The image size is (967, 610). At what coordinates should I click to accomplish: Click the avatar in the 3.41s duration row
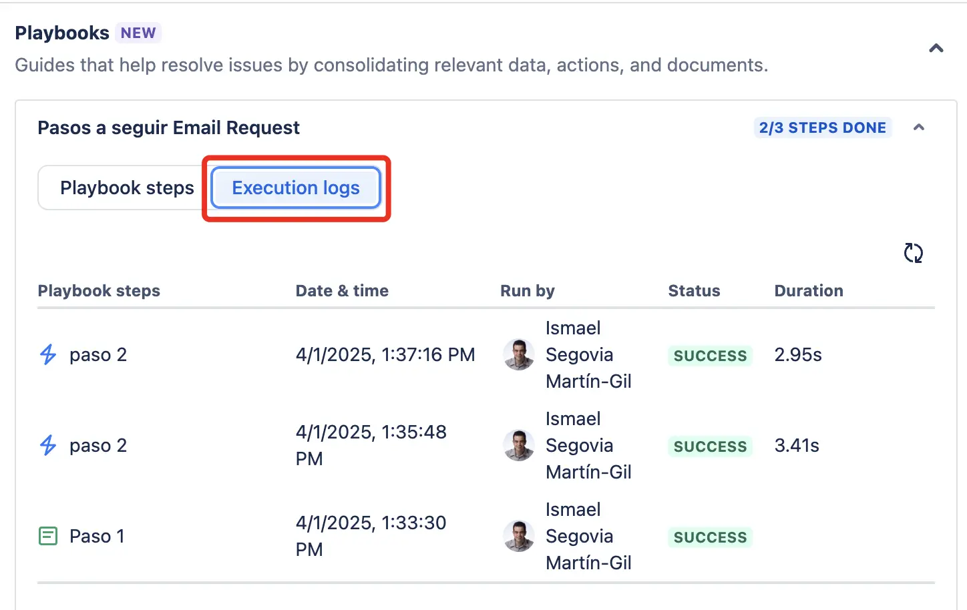(x=519, y=445)
